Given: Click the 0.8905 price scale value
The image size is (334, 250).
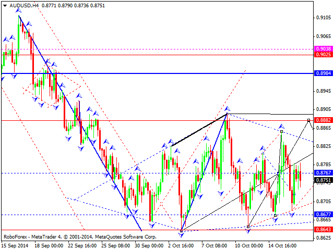Looking at the screenshot, I should pyautogui.click(x=324, y=109).
